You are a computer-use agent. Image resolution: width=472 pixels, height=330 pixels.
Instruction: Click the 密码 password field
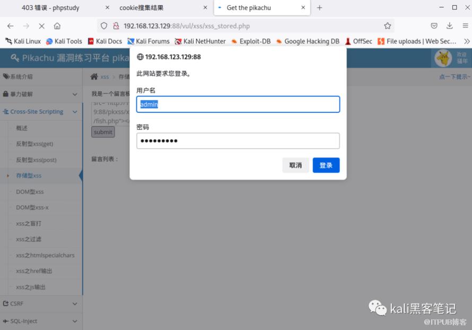(238, 141)
